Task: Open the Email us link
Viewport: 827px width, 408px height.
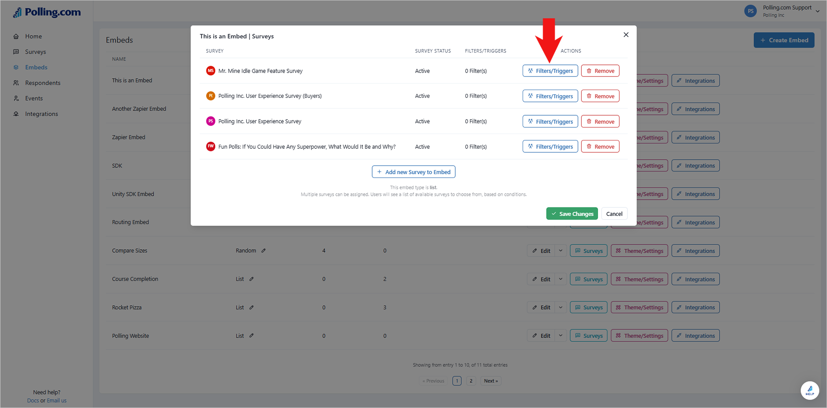Action: tap(57, 401)
